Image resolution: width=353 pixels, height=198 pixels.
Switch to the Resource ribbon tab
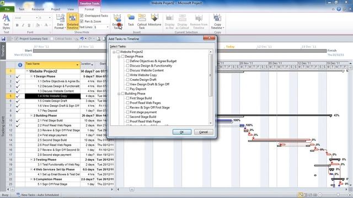tap(38, 9)
